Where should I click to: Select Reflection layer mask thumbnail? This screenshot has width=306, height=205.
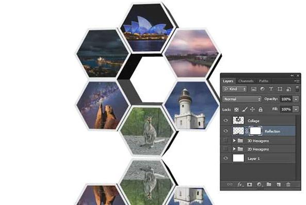(x=255, y=131)
